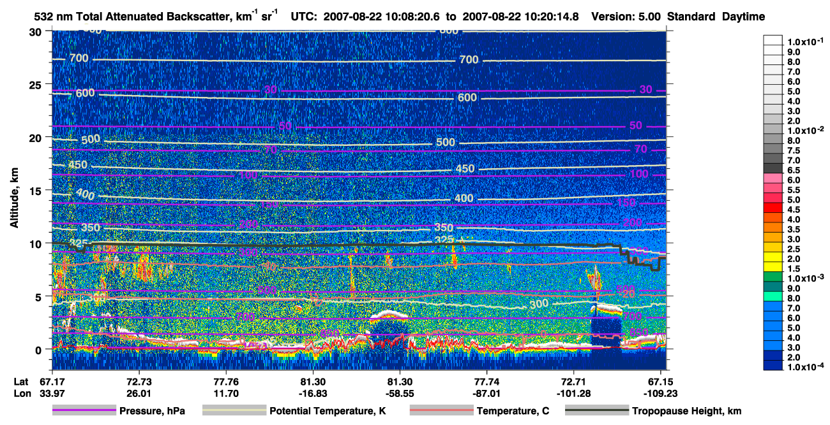Click the red colorbar swatch beside 4.5
This screenshot has width=830, height=425.
click(773, 208)
